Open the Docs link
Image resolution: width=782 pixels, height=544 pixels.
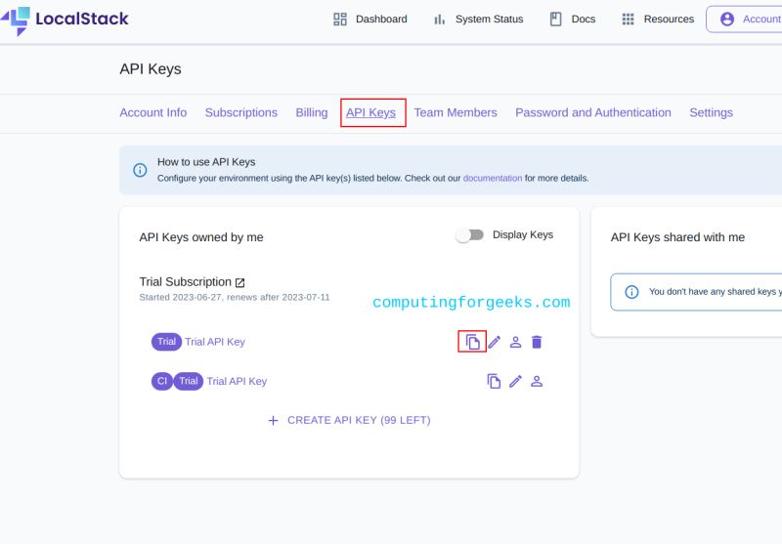(x=573, y=19)
